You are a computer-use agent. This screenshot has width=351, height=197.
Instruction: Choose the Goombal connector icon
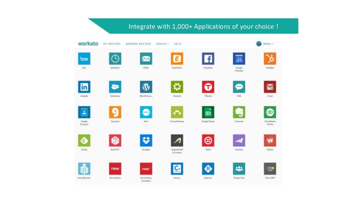(115, 112)
